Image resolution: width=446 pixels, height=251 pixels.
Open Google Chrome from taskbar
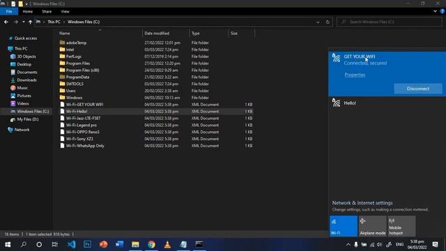click(151, 244)
